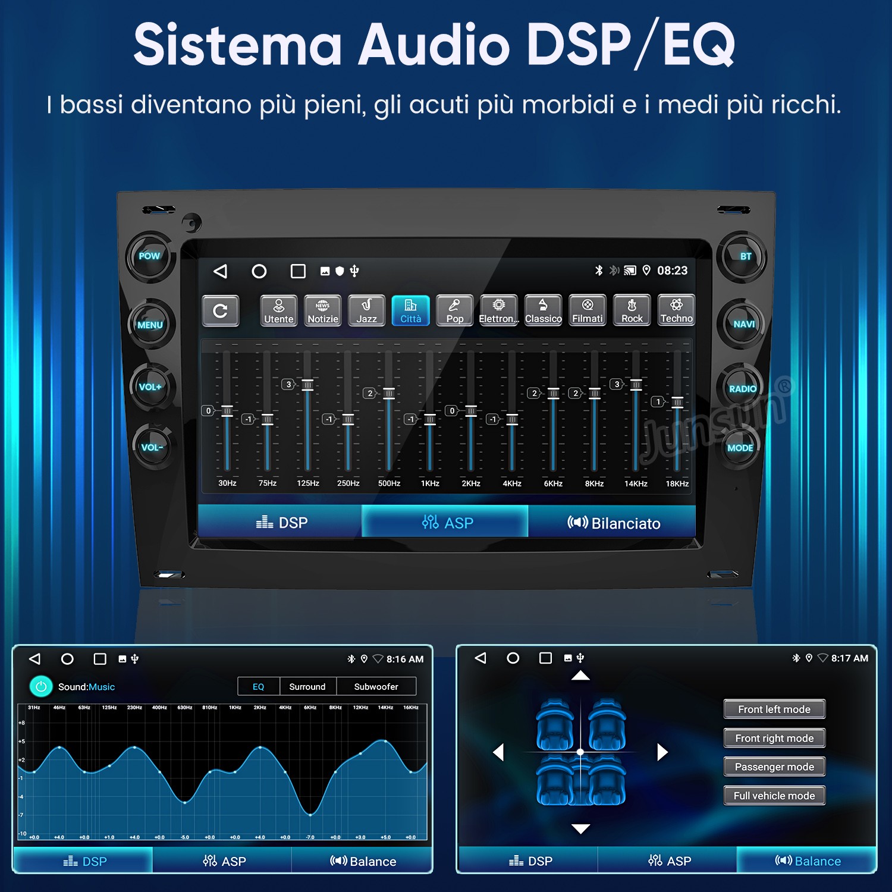This screenshot has width=892, height=892.
Task: Adjust the 18KHz slider handle
Action: tap(677, 402)
